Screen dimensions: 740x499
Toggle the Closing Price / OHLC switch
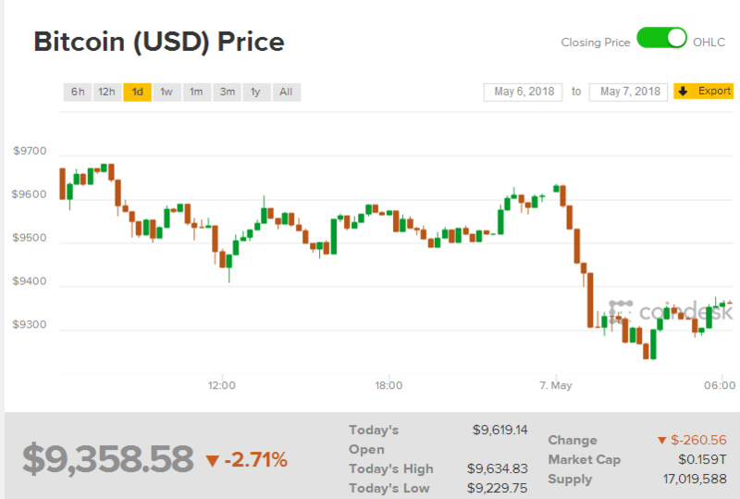point(661,38)
